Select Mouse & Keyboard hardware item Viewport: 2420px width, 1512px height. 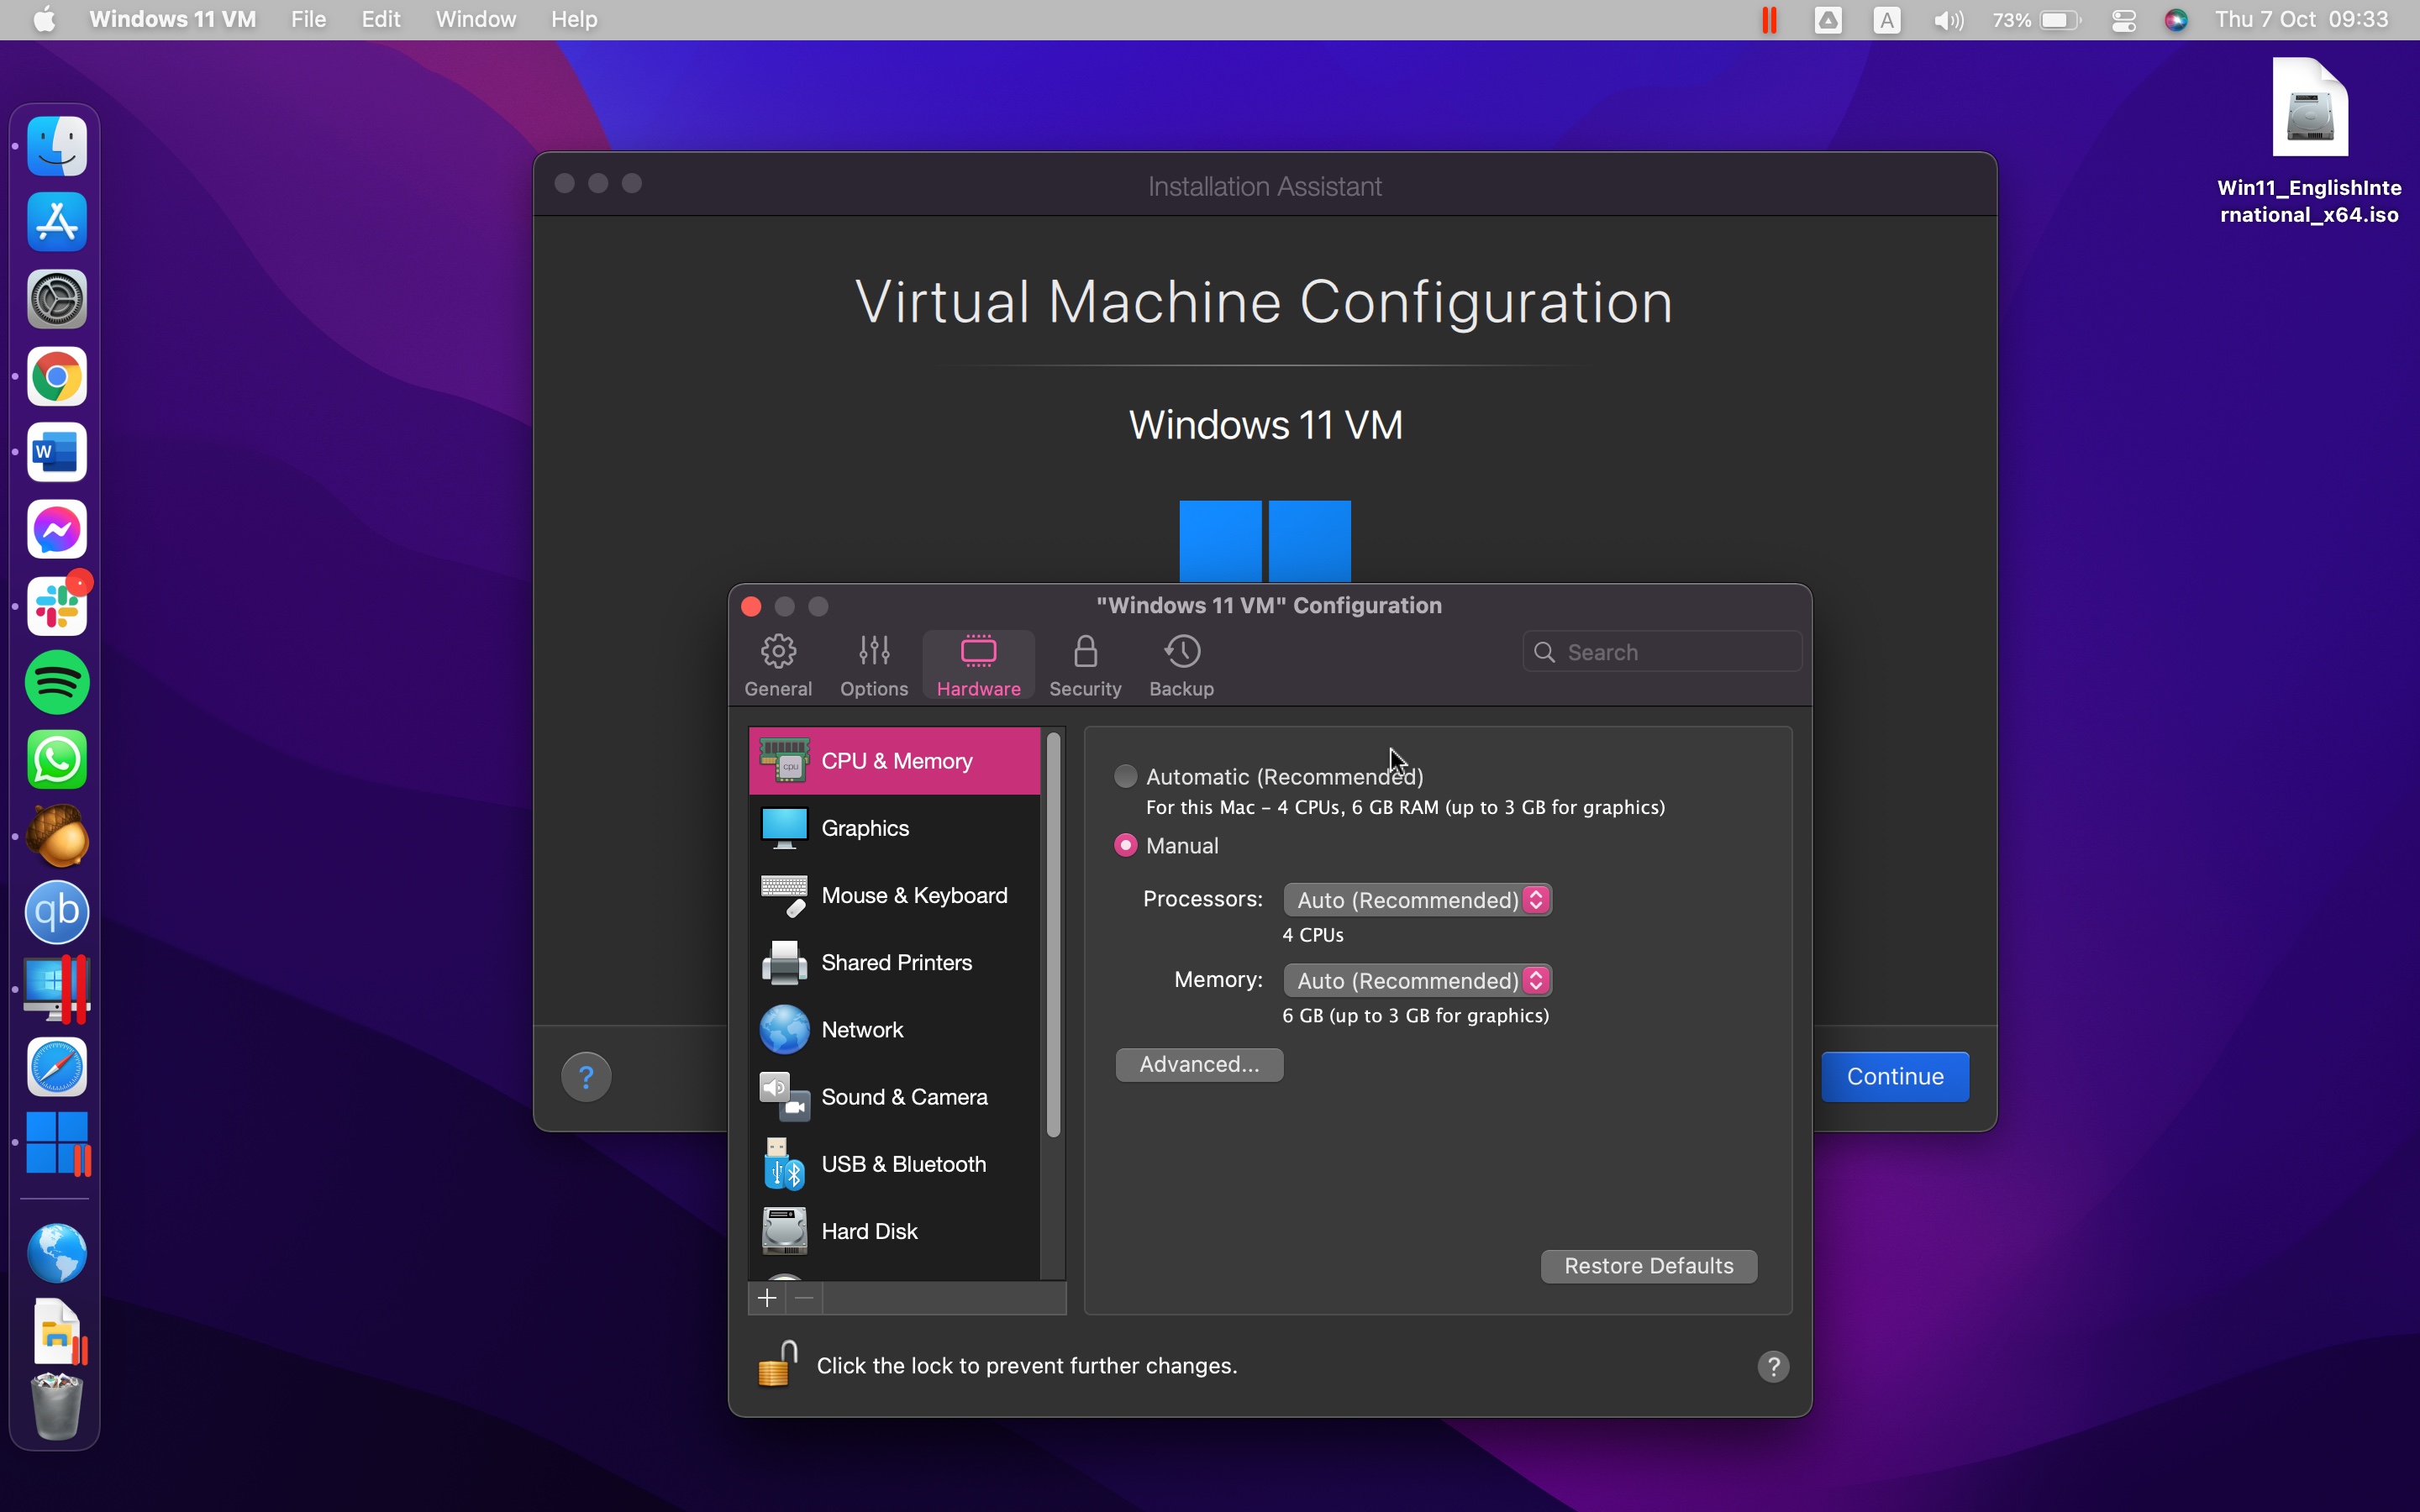783,895
